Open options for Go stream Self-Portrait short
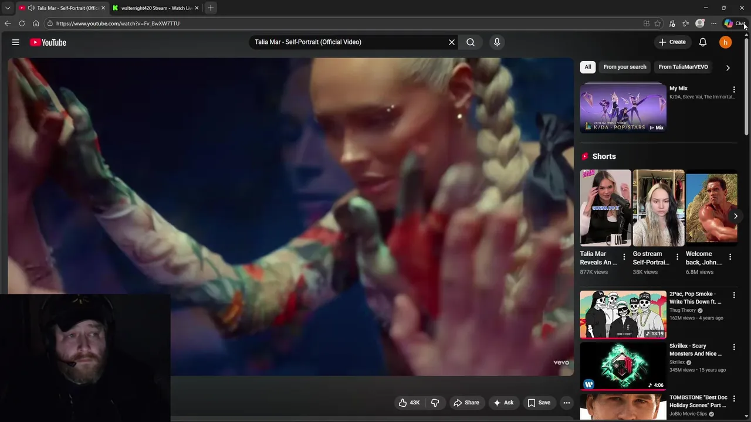751x422 pixels. coord(677,257)
